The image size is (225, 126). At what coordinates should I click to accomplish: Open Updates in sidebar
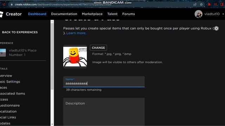5,123
